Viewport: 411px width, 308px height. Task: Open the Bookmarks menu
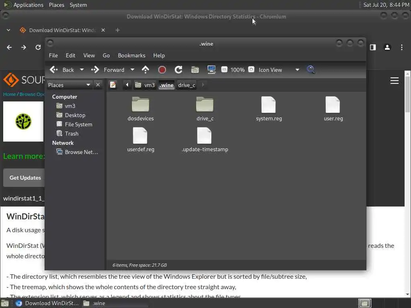point(132,55)
